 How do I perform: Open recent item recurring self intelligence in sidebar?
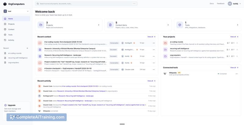[16, 58]
